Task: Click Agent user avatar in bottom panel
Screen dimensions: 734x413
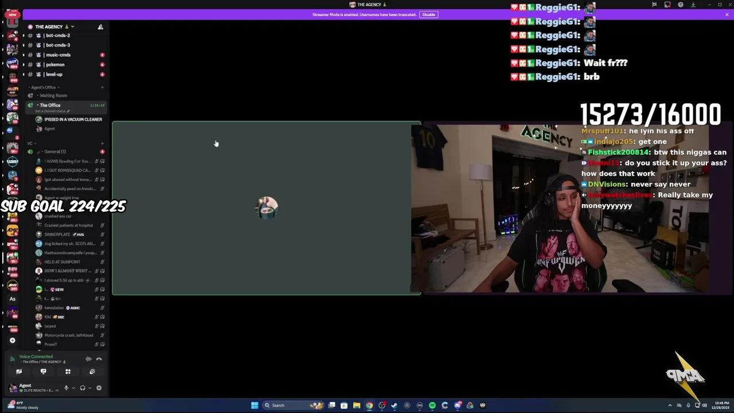Action: [13, 388]
